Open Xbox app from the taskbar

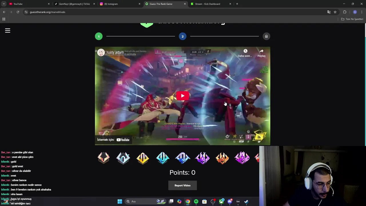pos(222,201)
